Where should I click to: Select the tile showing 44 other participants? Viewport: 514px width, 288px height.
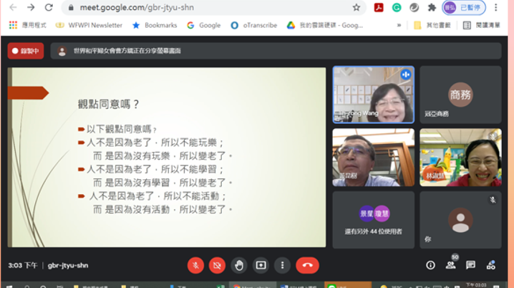[373, 220]
